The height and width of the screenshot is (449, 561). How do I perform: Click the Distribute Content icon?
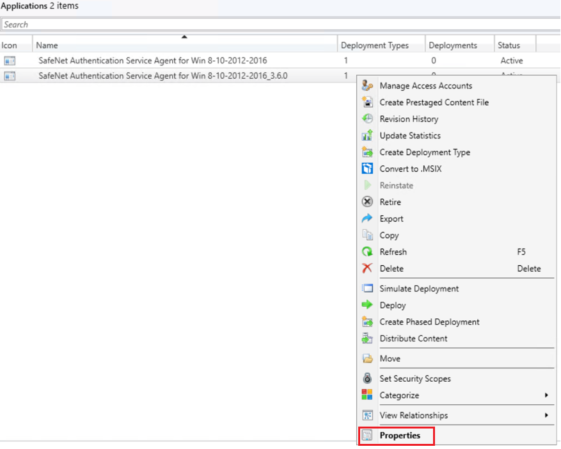tap(367, 338)
